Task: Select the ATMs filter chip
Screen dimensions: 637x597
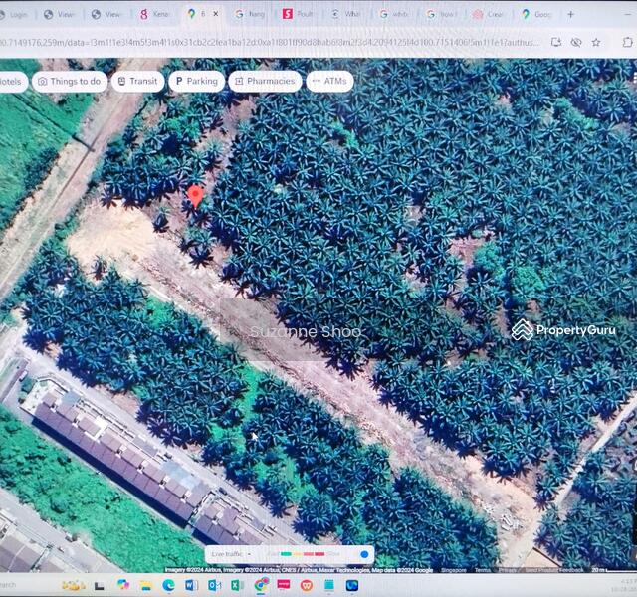Action: tap(329, 82)
